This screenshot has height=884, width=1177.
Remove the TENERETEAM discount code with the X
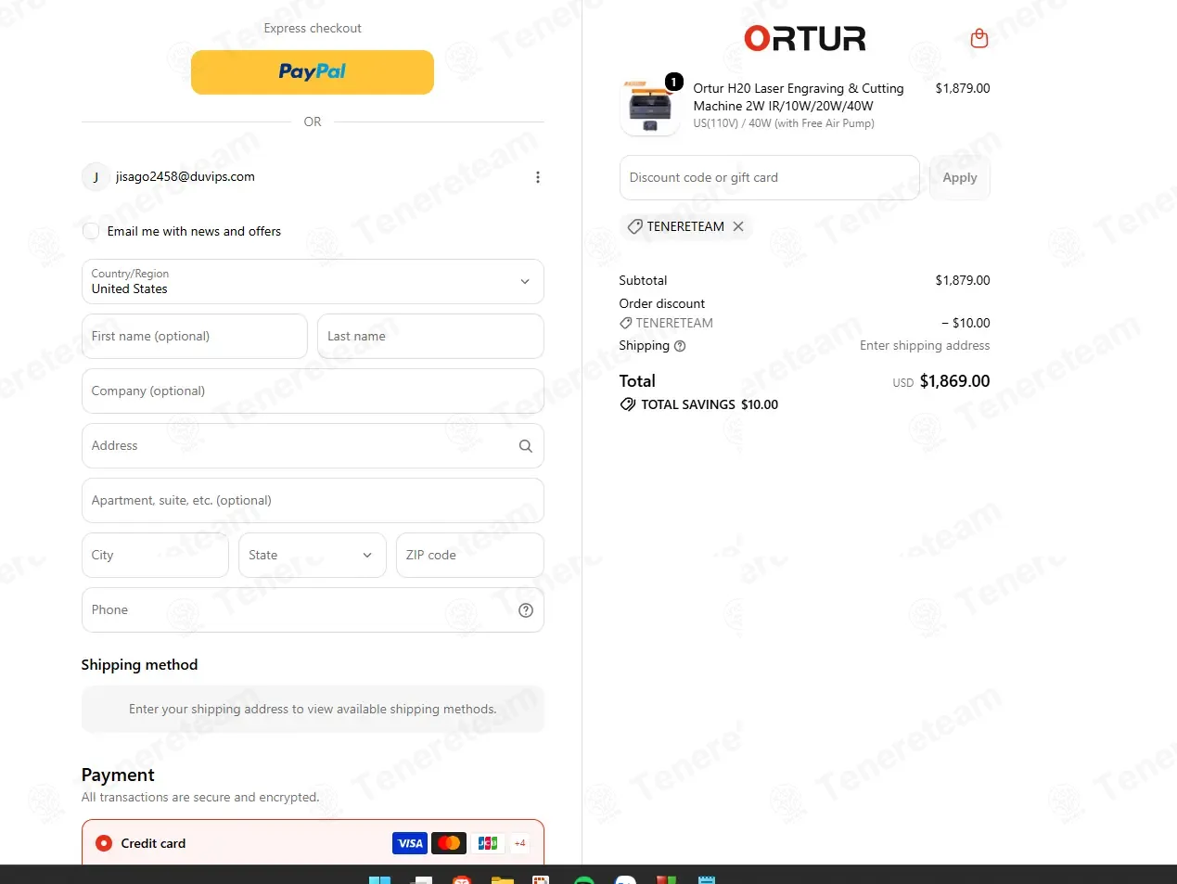coord(738,226)
